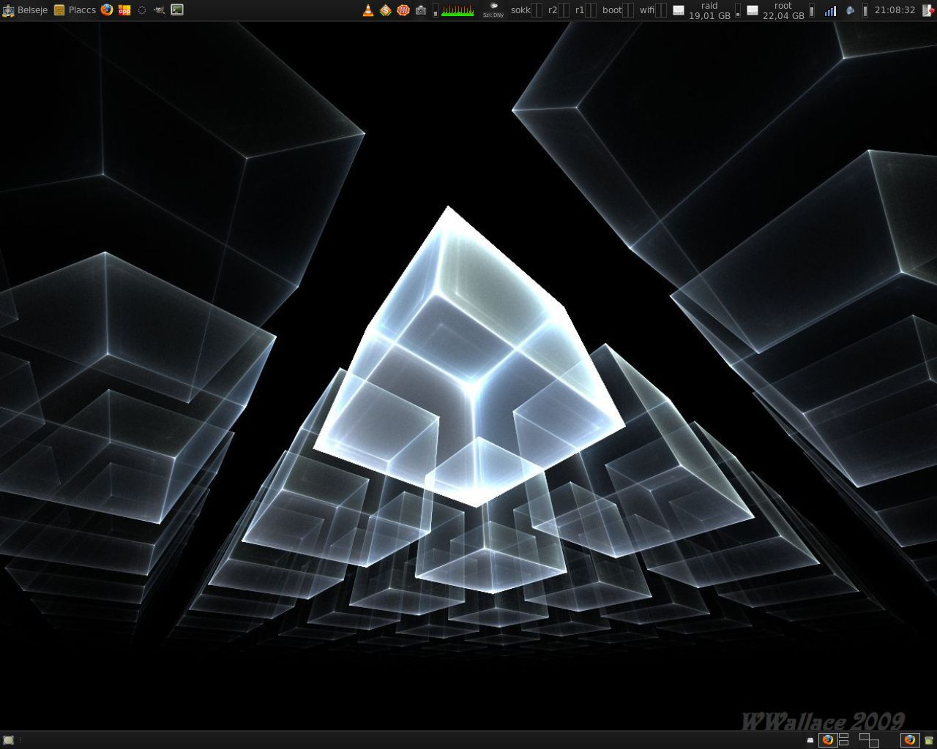Click the weather applet icon
Viewport: 937px width, 749px height.
(493, 10)
